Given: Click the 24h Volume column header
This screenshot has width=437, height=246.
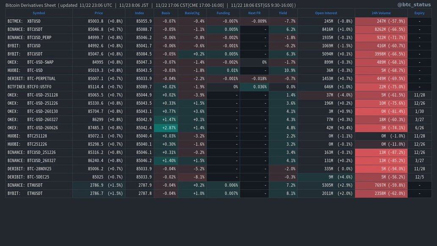Looking at the screenshot, I should (381, 13).
